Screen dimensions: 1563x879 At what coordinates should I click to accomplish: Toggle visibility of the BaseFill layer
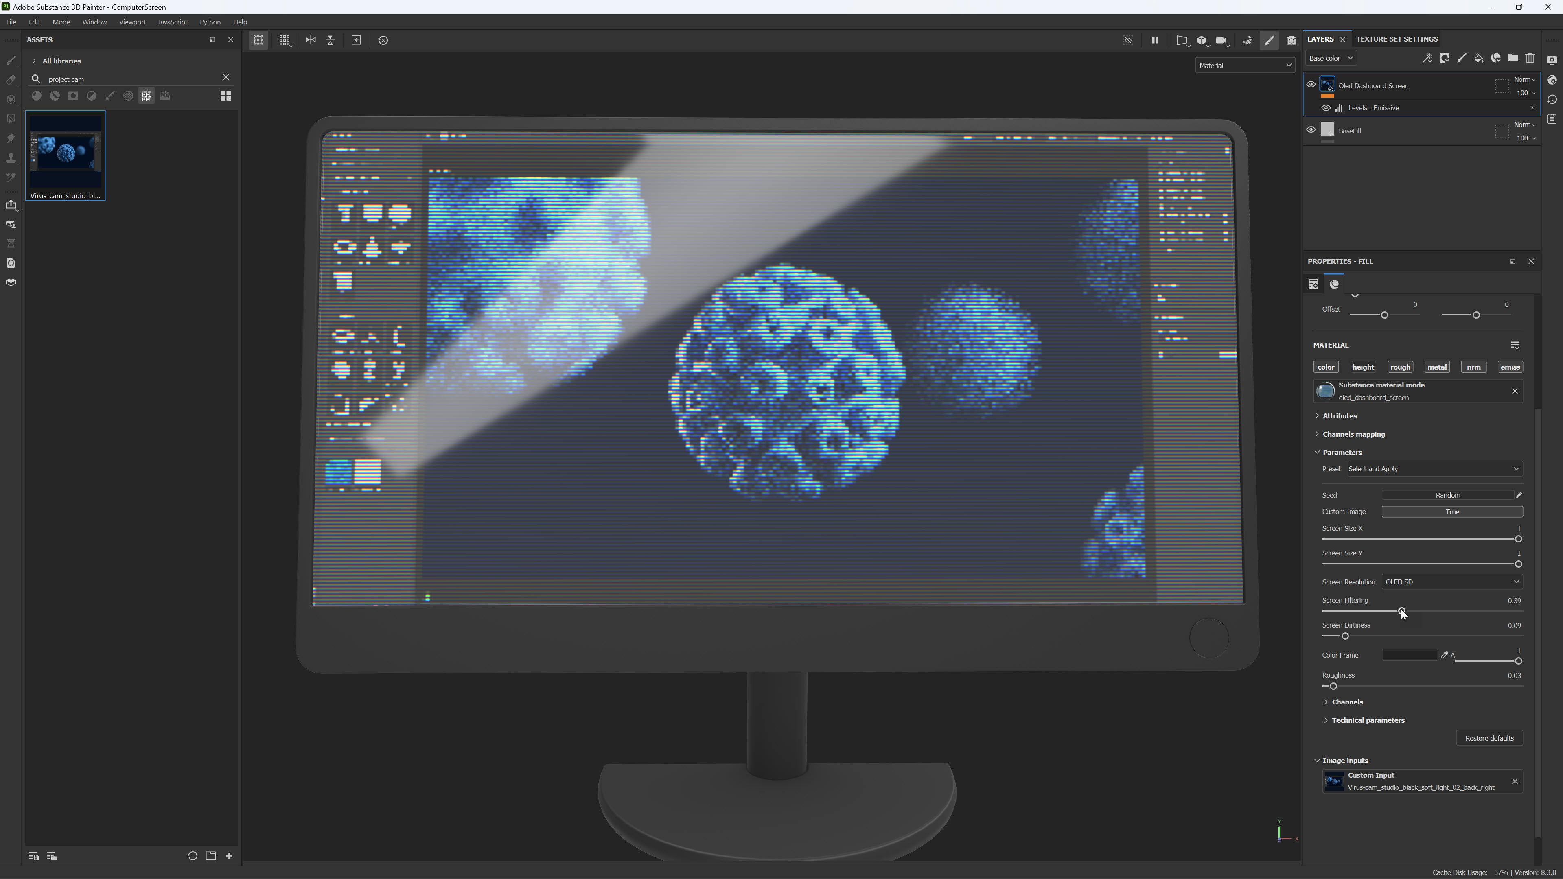[x=1311, y=130]
